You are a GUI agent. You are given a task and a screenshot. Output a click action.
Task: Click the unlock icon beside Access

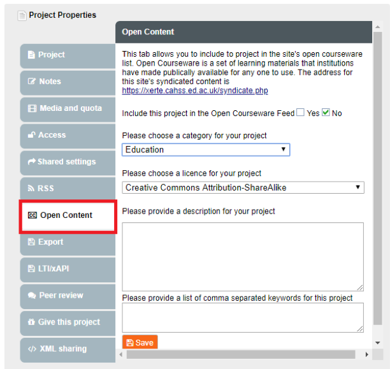[x=32, y=135]
